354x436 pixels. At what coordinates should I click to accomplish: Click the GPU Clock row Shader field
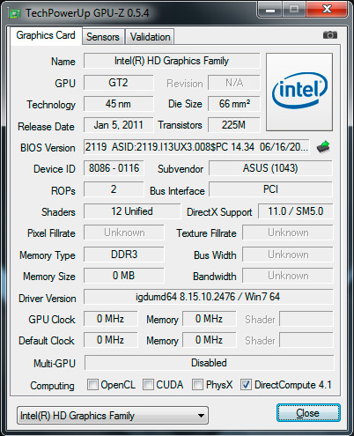point(306,319)
